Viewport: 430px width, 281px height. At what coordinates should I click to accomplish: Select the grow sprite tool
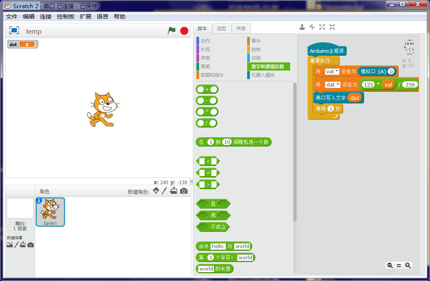coord(322,27)
